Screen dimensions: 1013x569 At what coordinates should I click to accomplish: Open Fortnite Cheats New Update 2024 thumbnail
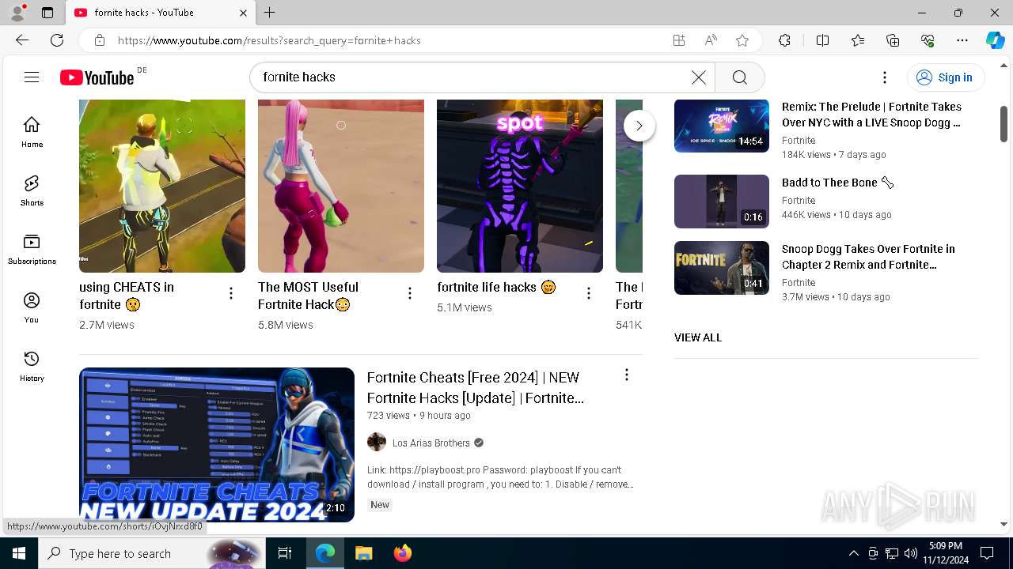[217, 444]
